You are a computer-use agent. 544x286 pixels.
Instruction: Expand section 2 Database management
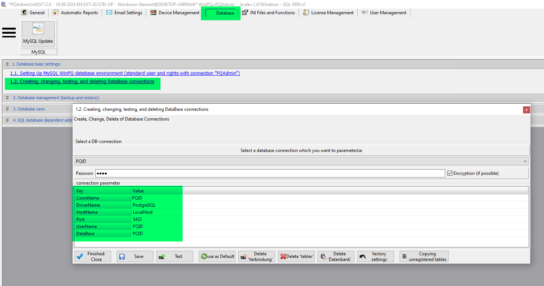[x=7, y=97]
